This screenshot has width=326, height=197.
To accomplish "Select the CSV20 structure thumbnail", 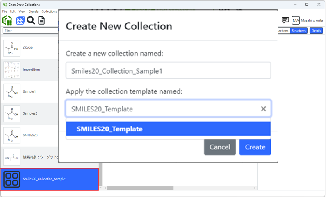I will pos(11,48).
